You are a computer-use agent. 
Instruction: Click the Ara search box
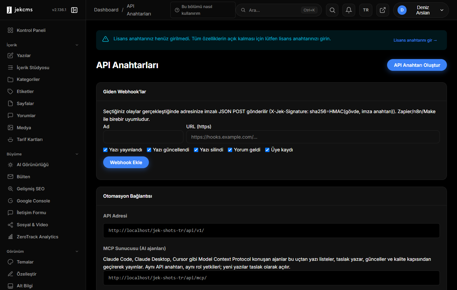click(279, 10)
